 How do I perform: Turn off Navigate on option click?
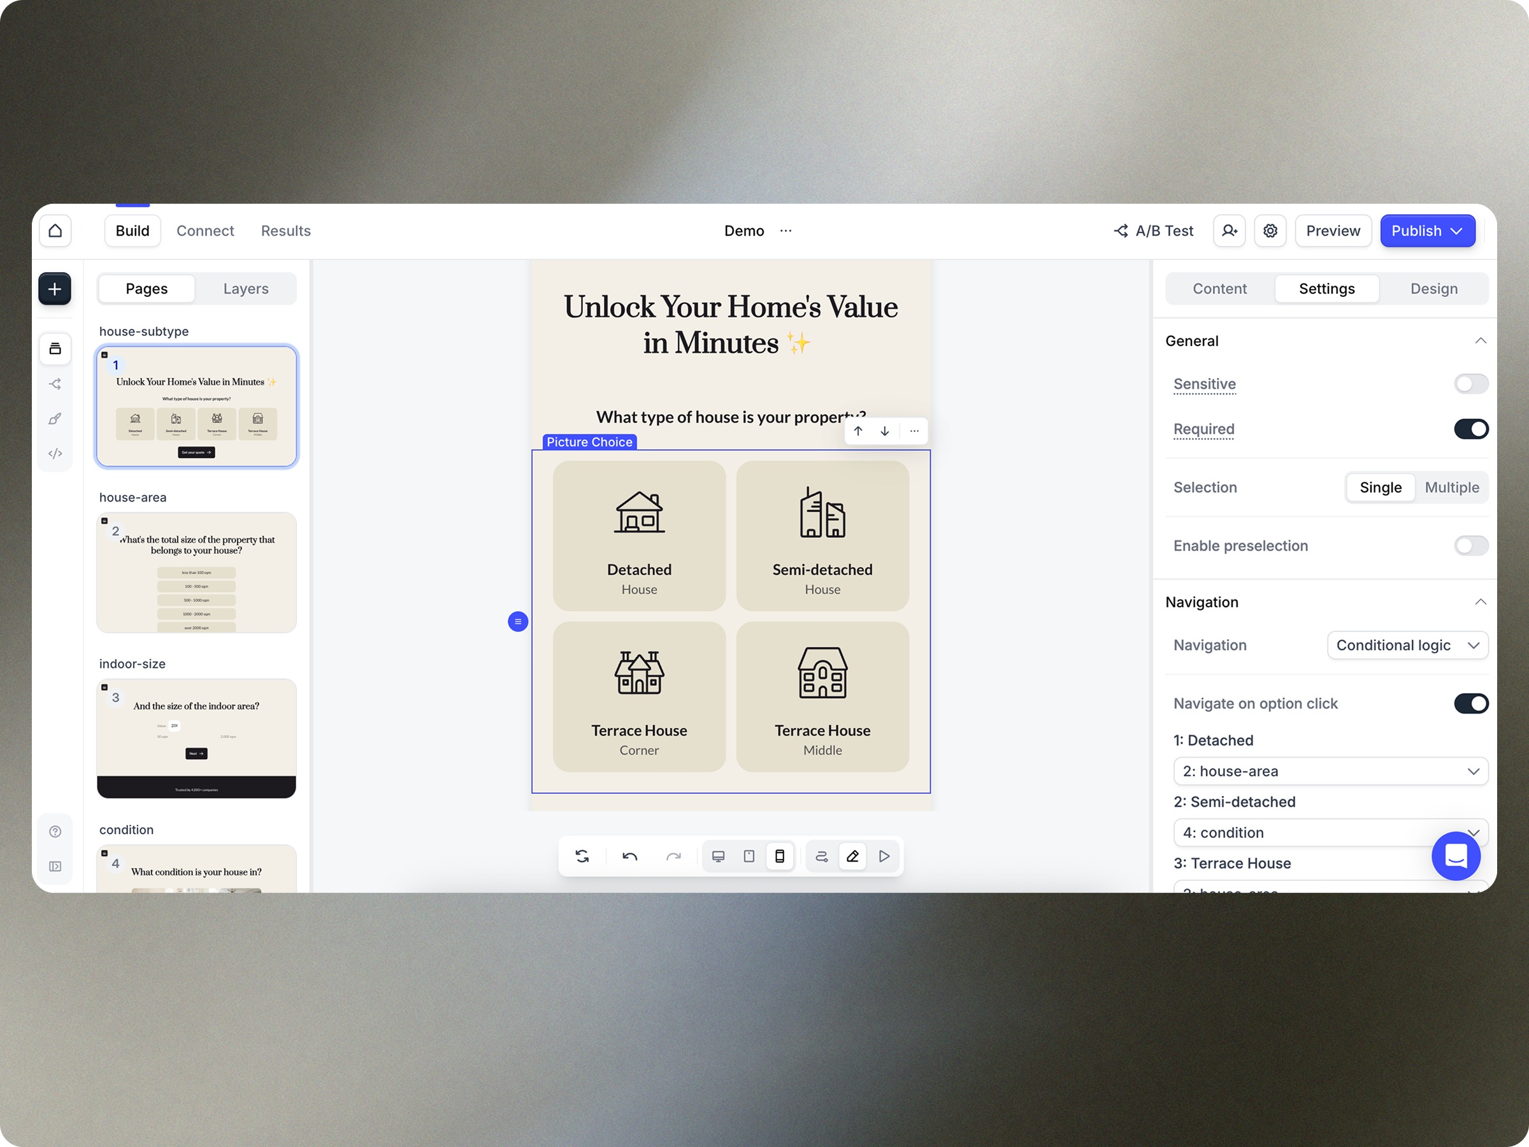coord(1470,704)
